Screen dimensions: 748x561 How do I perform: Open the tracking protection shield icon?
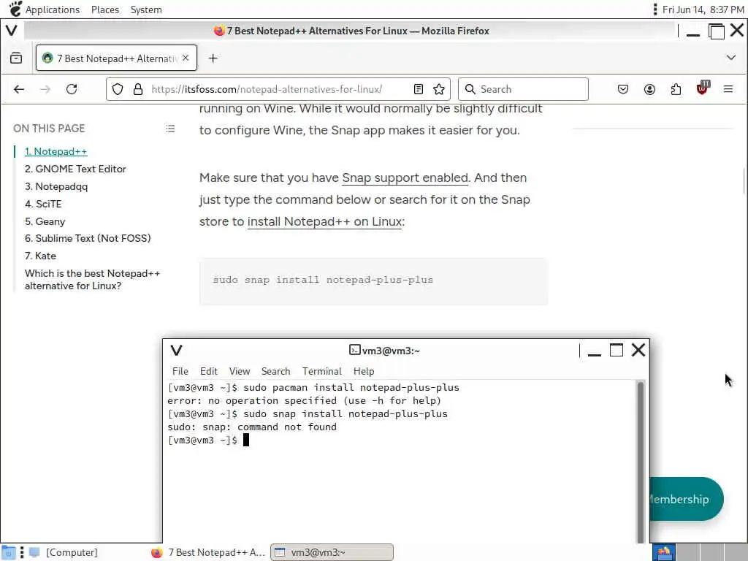pos(118,89)
